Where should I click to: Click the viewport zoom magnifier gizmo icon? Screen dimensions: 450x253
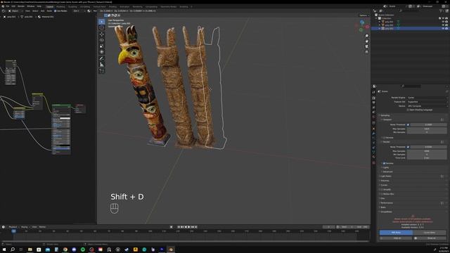pyautogui.click(x=367, y=36)
